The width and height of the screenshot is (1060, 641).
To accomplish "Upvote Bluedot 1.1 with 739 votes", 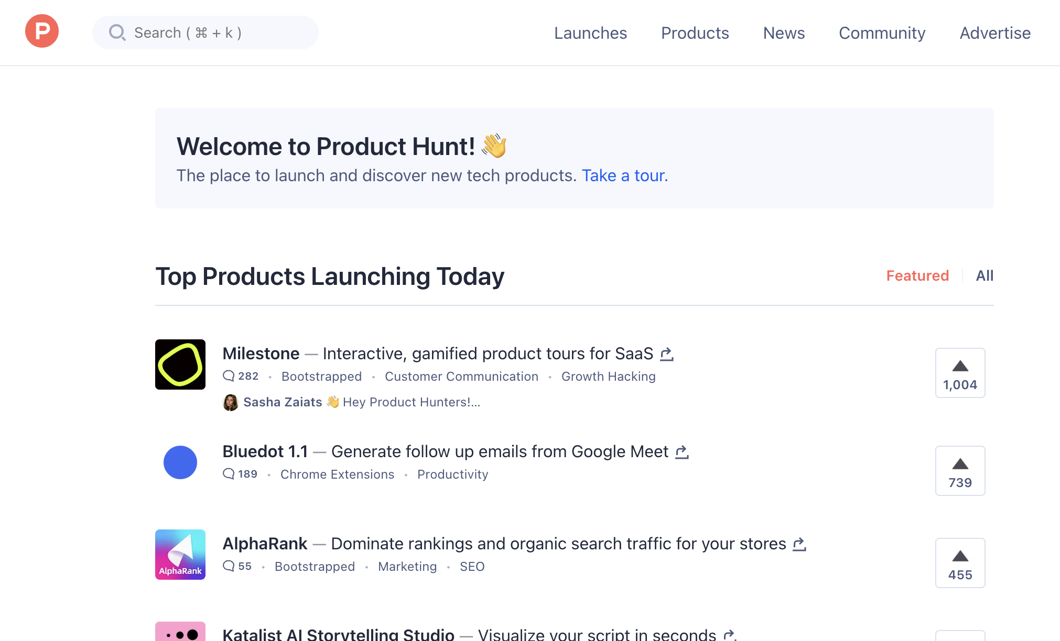I will 960,471.
